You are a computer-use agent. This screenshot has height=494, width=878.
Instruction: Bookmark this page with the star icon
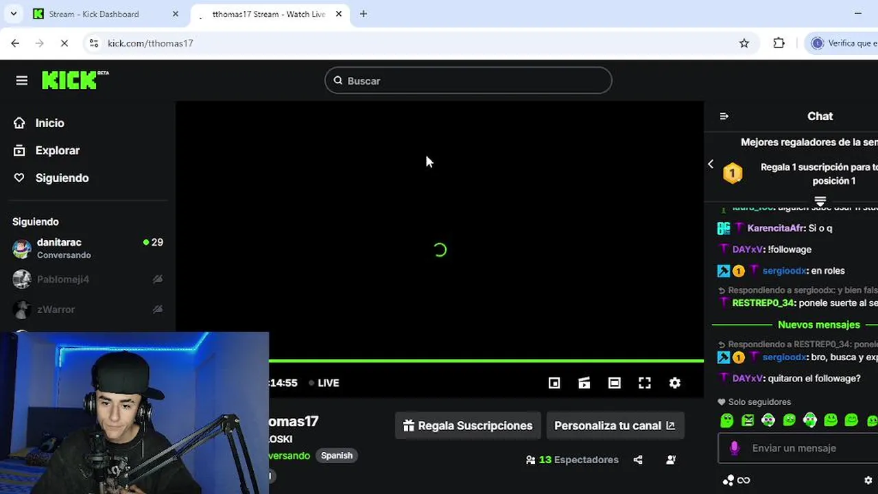(x=744, y=43)
